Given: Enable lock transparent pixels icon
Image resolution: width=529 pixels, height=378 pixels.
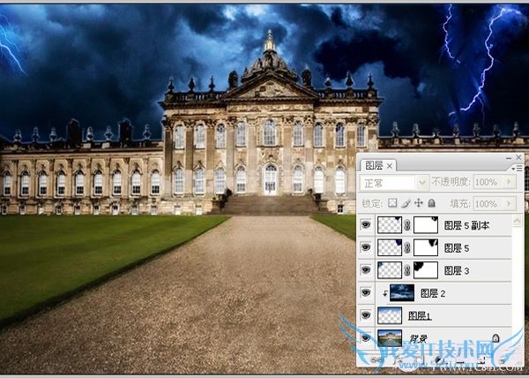Looking at the screenshot, I should click(392, 203).
